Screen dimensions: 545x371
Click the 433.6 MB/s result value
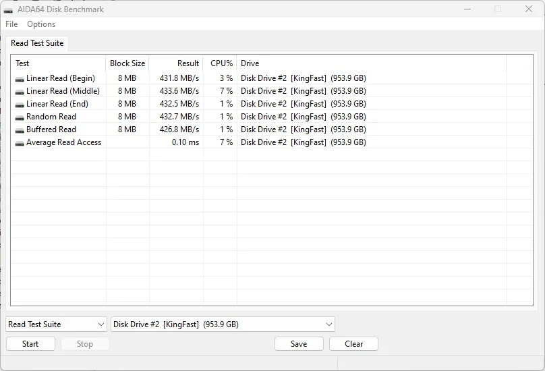point(179,91)
